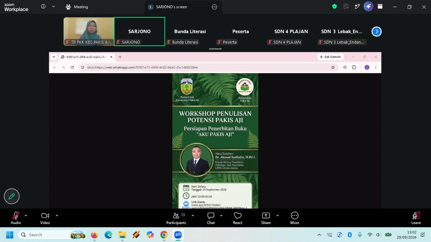The image size is (431, 242).
Task: Start sharing with the Share button
Action: pos(266,218)
